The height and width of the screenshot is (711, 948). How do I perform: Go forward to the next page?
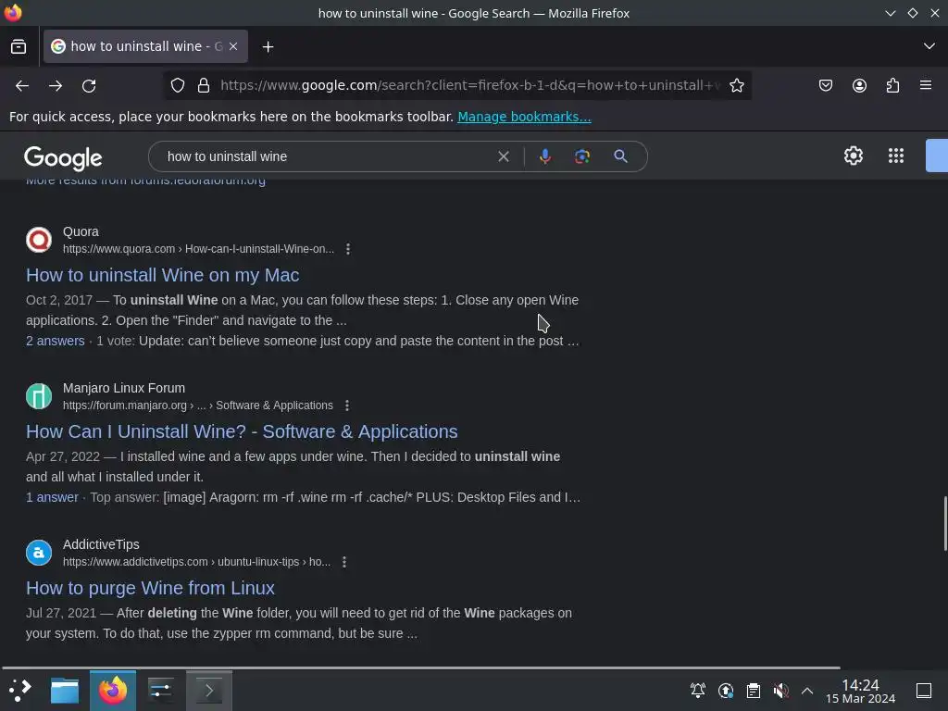[x=56, y=86]
